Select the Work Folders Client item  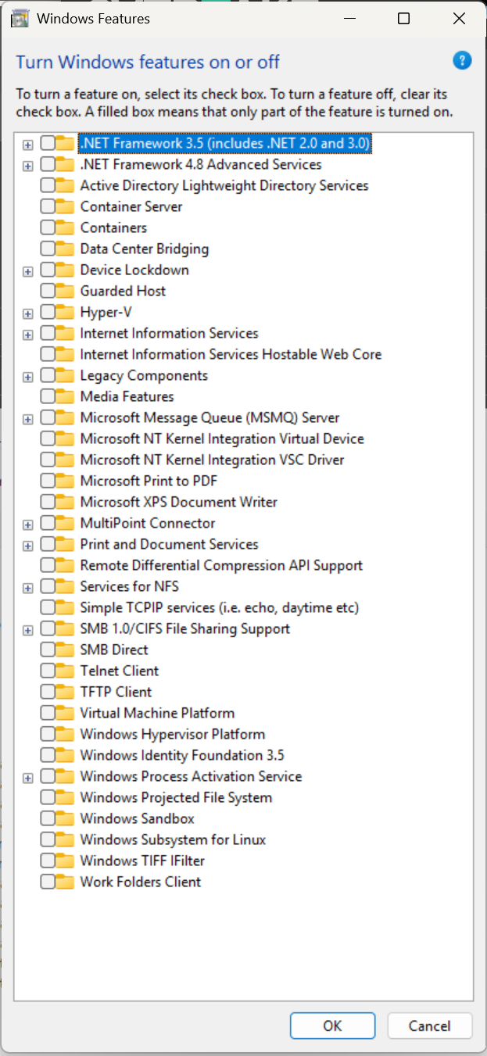(x=140, y=882)
